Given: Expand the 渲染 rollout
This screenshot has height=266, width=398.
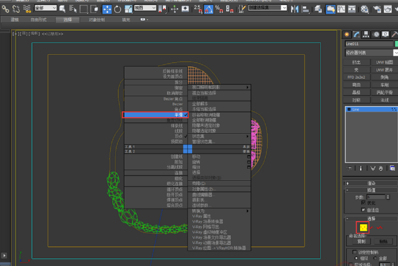Looking at the screenshot, I should coord(370,183).
